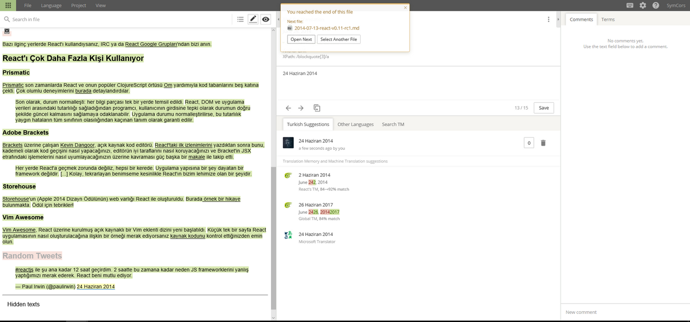Image resolution: width=690 pixels, height=322 pixels.
Task: Save the current translation
Action: click(544, 108)
